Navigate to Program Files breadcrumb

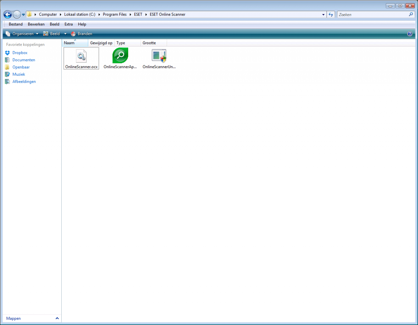tap(115, 15)
